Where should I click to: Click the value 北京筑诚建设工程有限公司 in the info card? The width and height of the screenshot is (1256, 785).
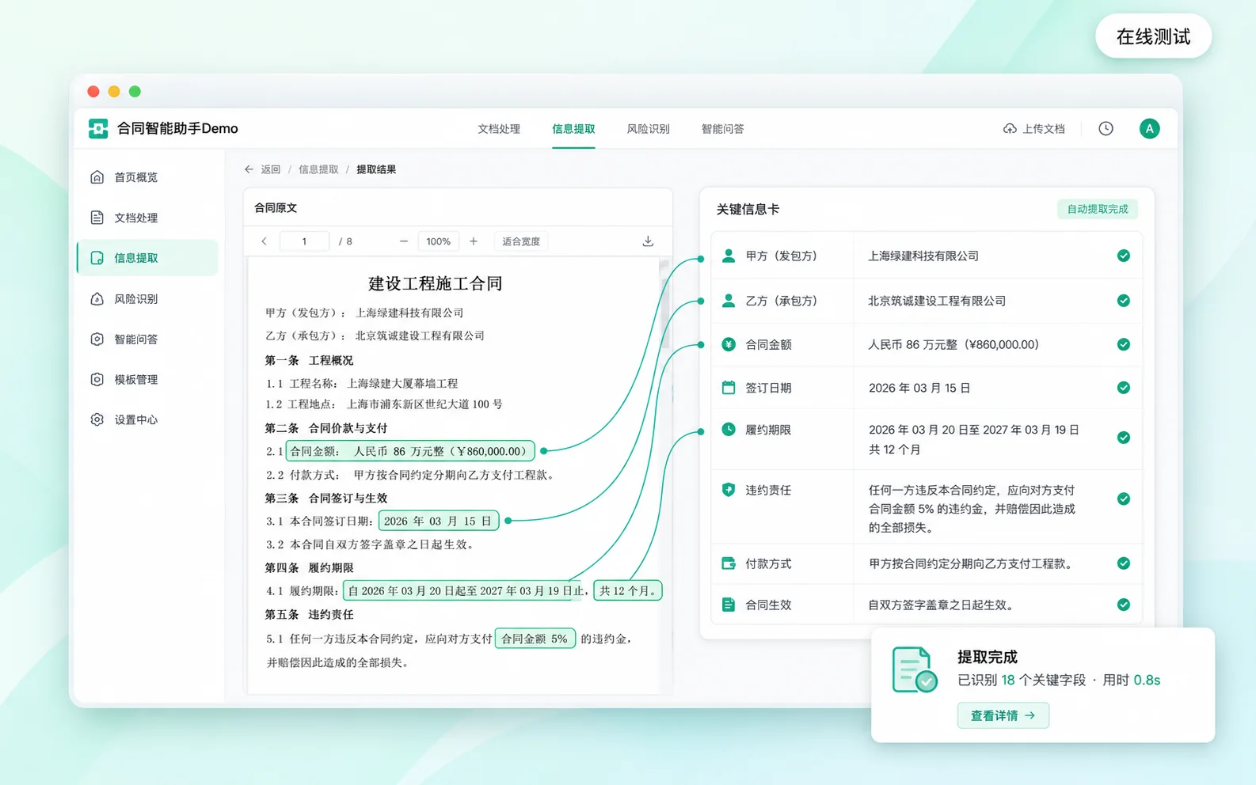937,301
